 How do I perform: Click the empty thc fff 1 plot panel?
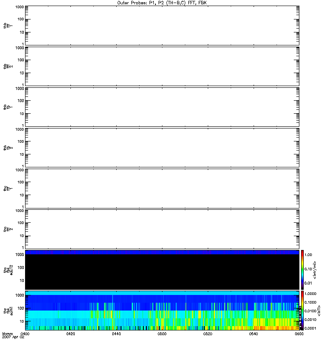[x=162, y=189]
